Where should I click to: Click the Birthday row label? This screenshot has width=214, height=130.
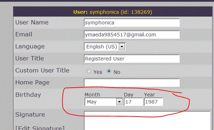28,95
